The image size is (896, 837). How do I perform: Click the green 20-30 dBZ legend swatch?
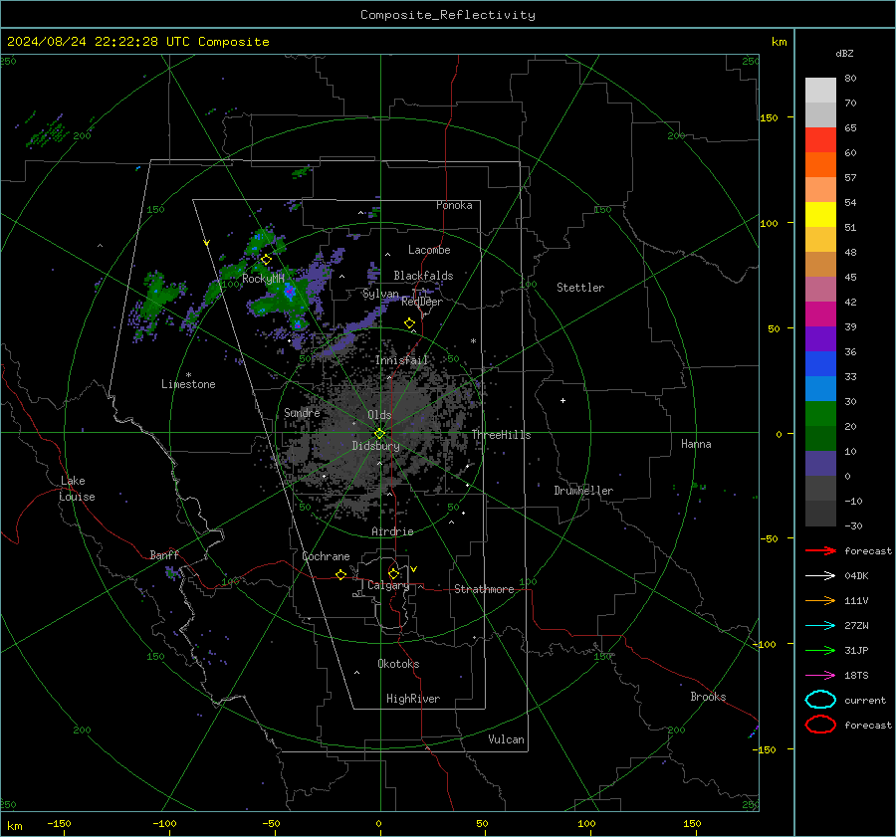pos(820,414)
